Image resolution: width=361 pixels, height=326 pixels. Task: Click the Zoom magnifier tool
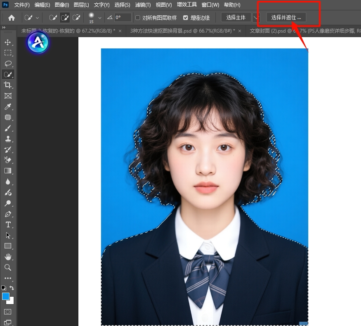pyautogui.click(x=8, y=267)
